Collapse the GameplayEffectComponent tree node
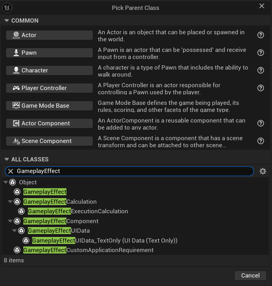The height and width of the screenshot is (286, 272). [10, 221]
